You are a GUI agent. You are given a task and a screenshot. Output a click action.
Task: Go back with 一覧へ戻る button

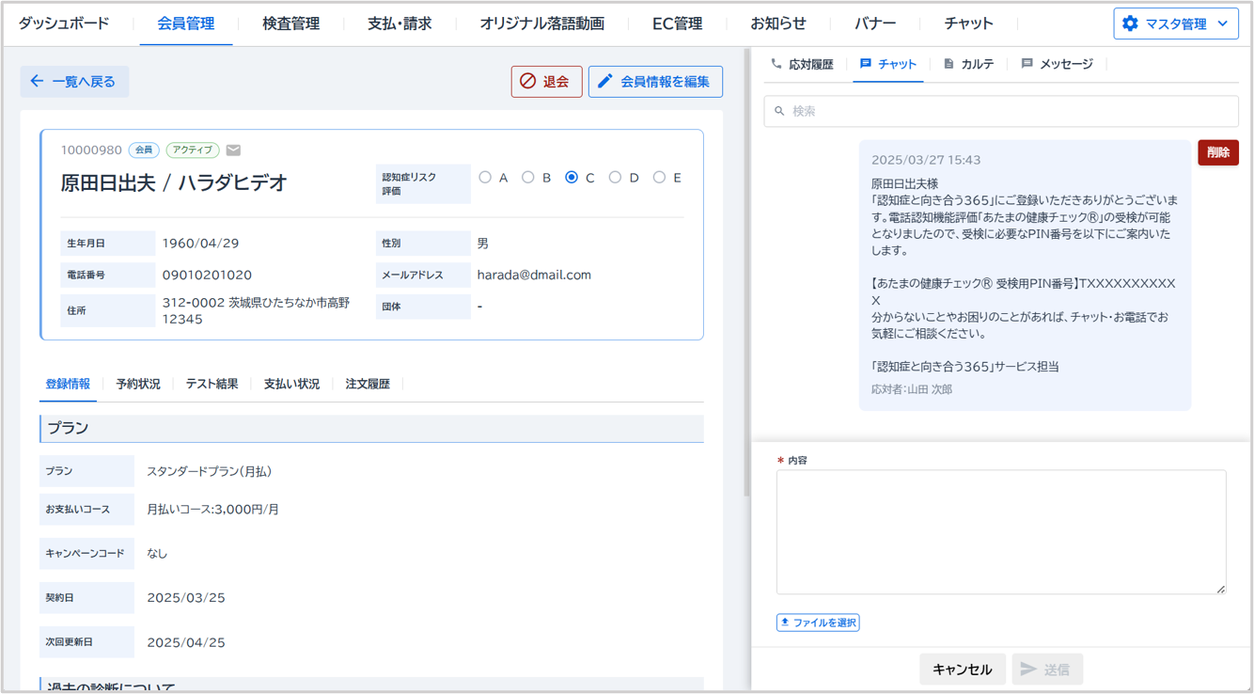74,82
